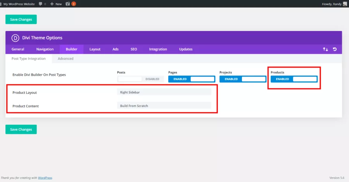349x182 pixels.
Task: Click the Version 5.6 footer text
Action: pos(337,178)
